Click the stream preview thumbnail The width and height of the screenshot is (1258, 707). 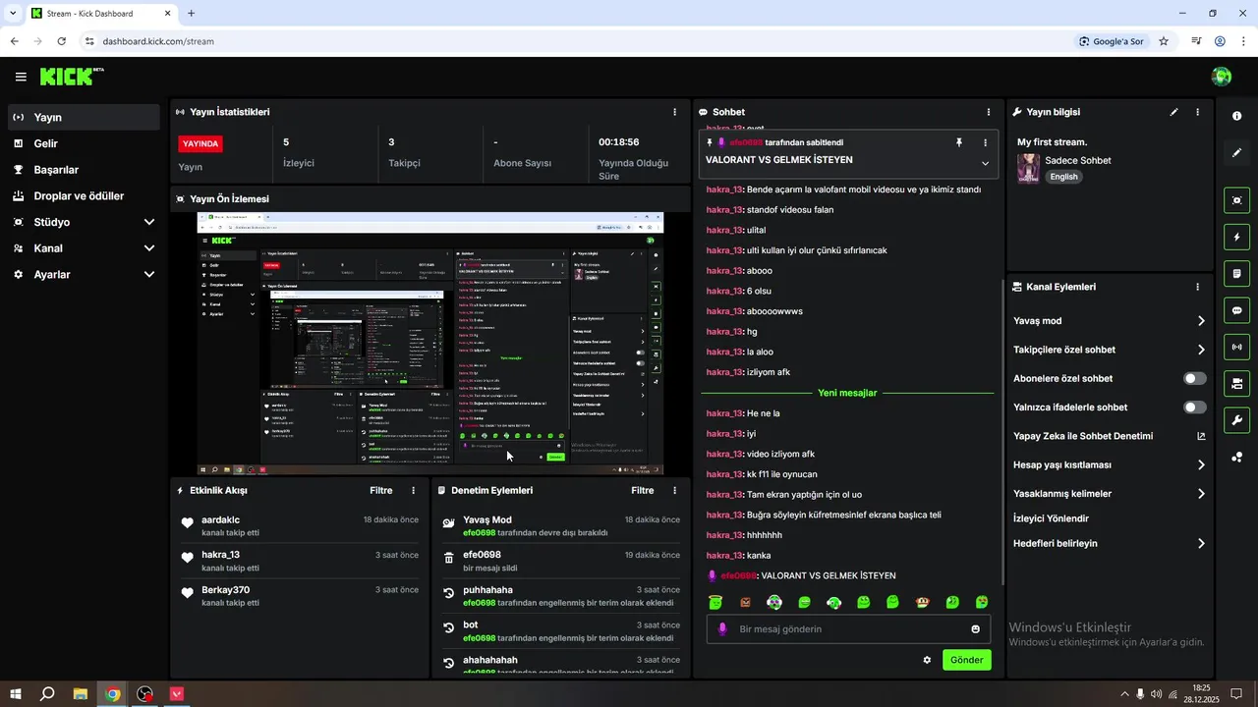pos(430,344)
